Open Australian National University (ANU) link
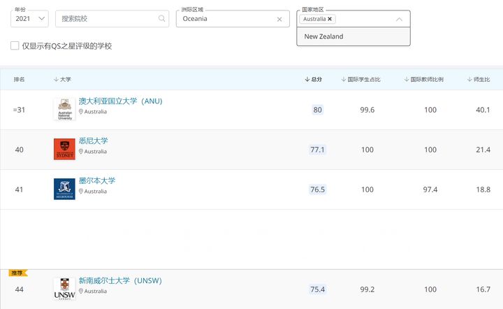The image size is (503, 309). point(121,101)
